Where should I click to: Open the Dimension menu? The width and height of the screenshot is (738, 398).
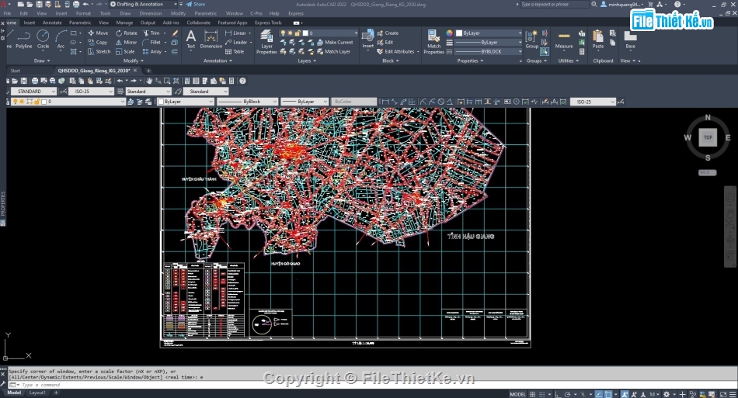tap(150, 14)
